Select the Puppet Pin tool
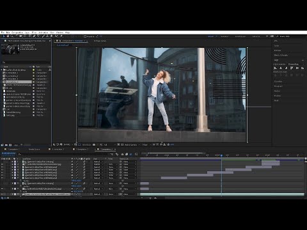This screenshot has height=230, width=307. click(x=61, y=36)
